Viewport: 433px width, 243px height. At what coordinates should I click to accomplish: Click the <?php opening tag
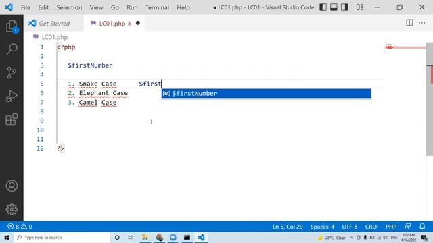point(66,47)
